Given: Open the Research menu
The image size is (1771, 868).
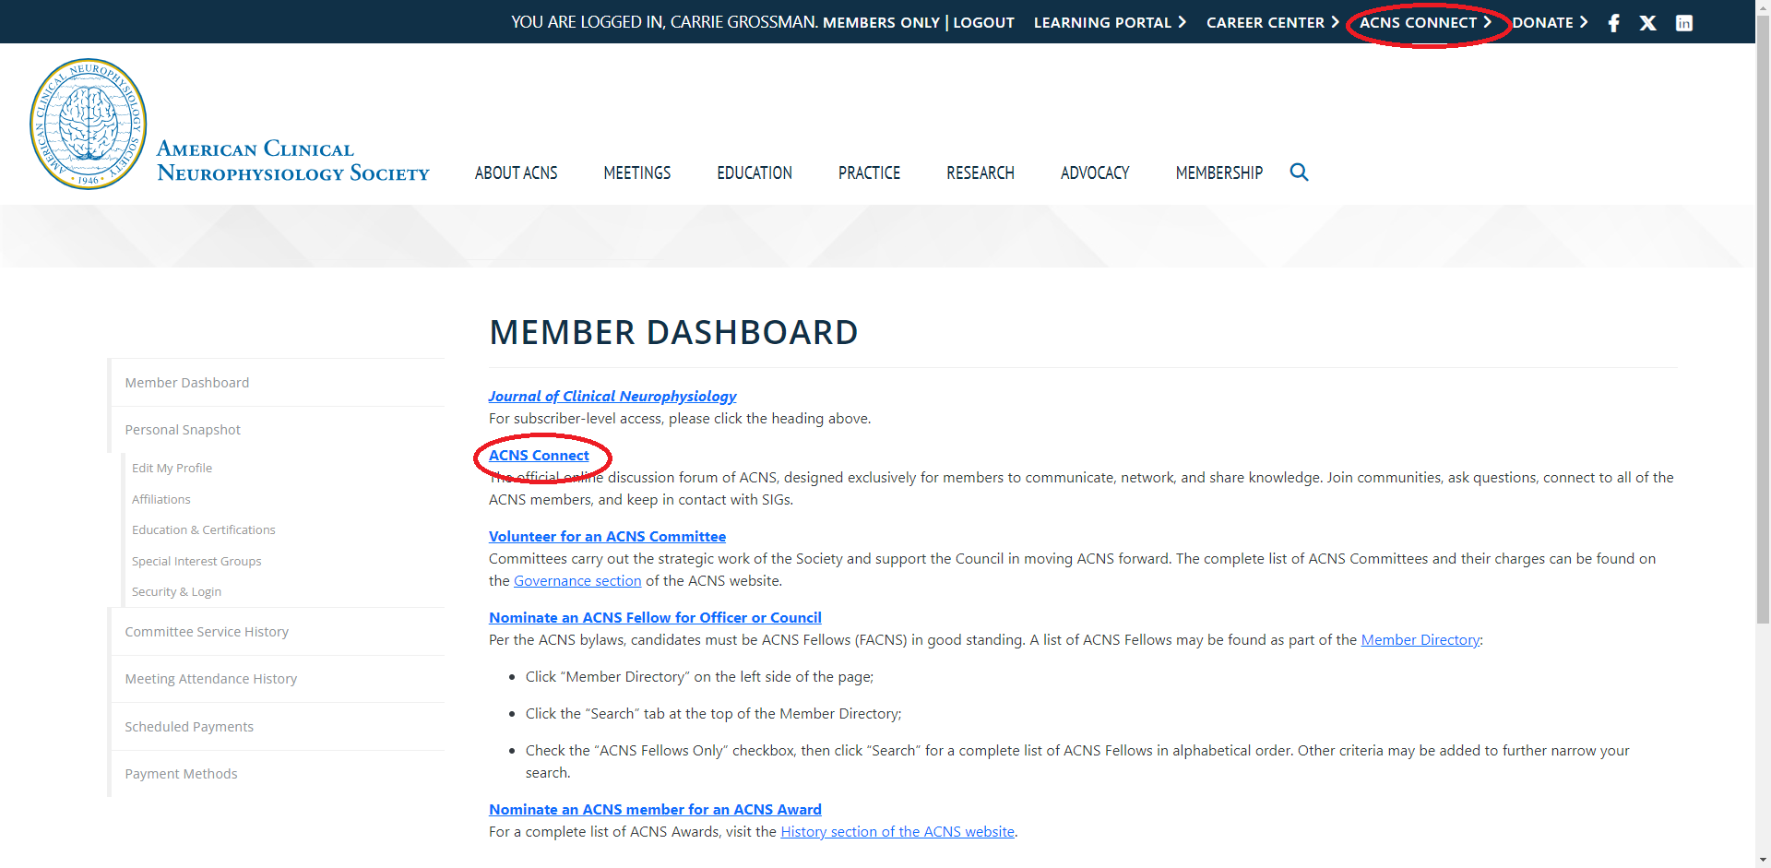Looking at the screenshot, I should [x=980, y=172].
